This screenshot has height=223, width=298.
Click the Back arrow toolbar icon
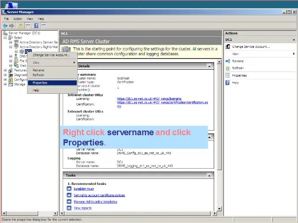point(5,26)
